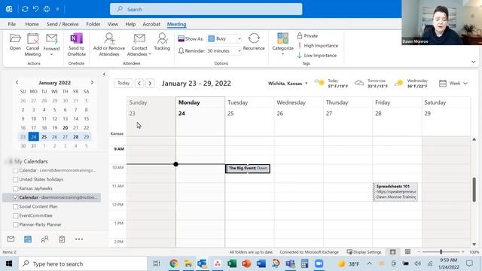Collapse the My Calendars group
This screenshot has width=482, height=271.
click(x=10, y=161)
